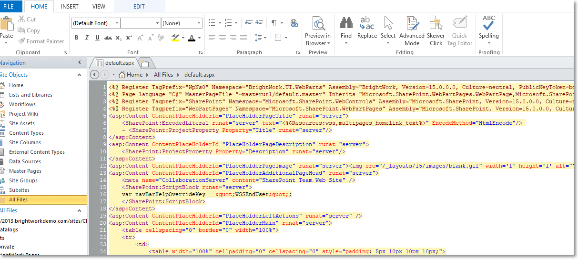Apply the yellow highlight color
578x259 pixels.
click(x=175, y=38)
